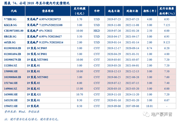Select bond name 18 宝龙 01
This screenshot has width=178, height=122.
pyautogui.click(x=33, y=71)
